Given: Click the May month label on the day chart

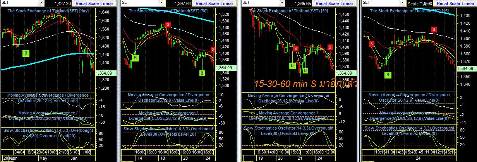Looking at the screenshot, I should click(x=43, y=159).
